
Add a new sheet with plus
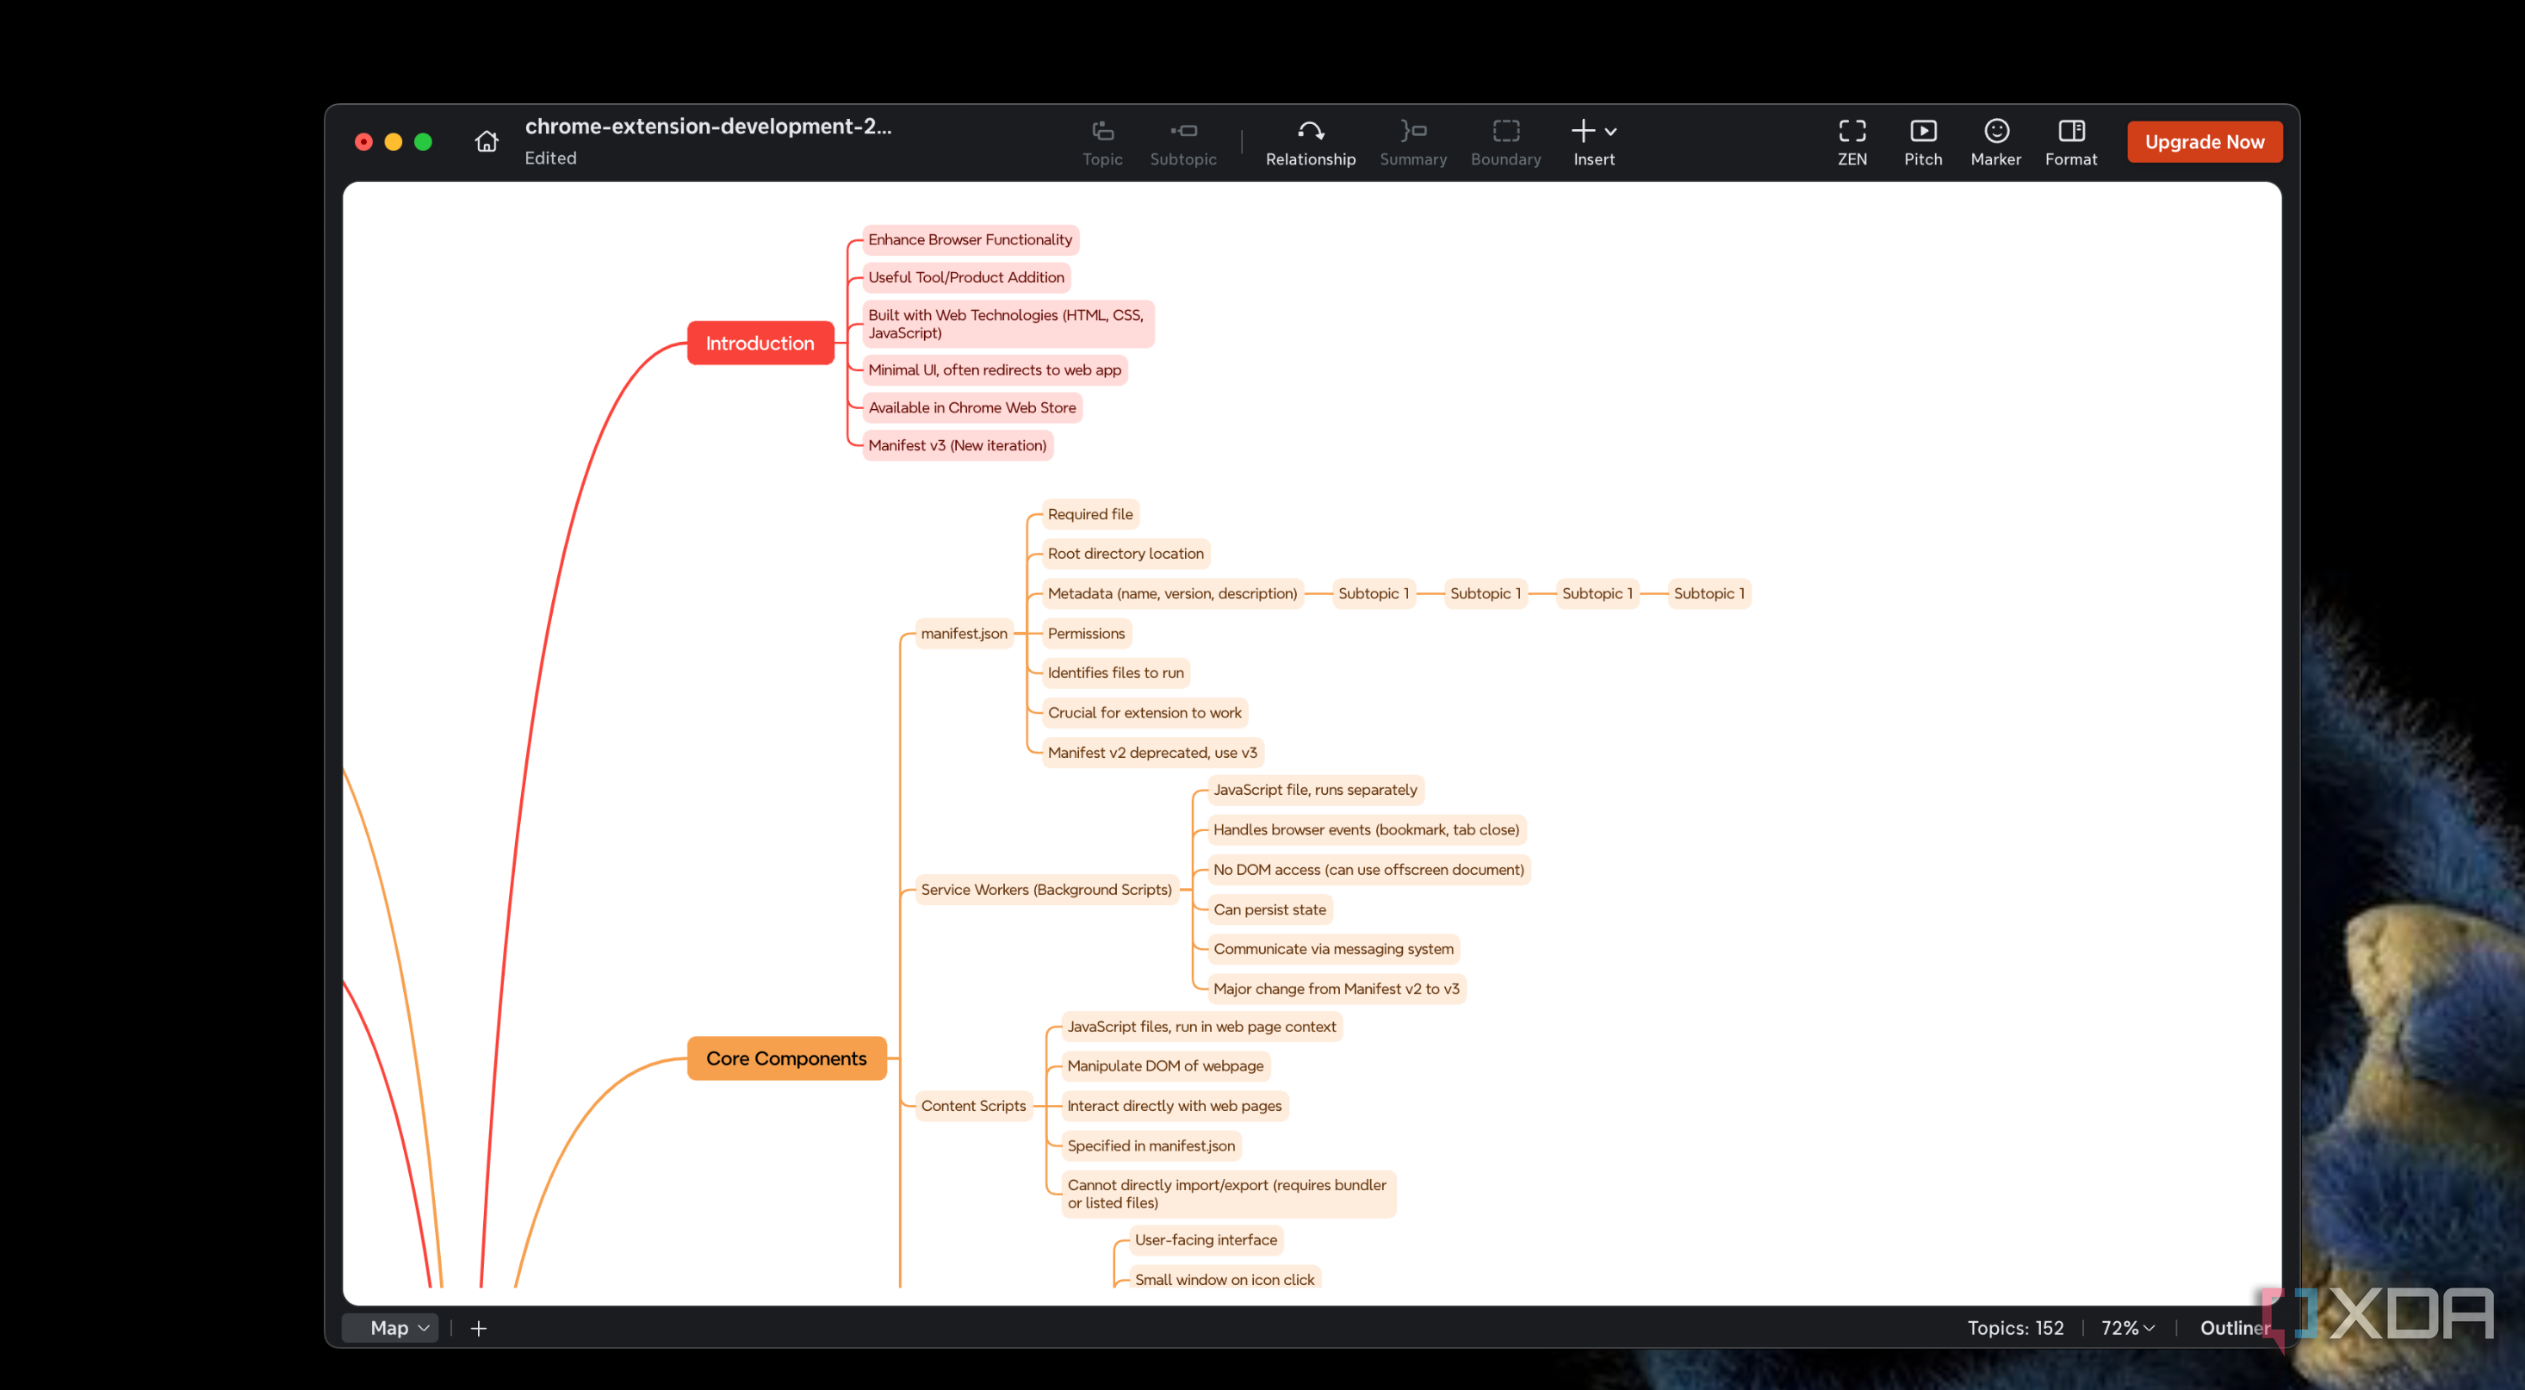(x=478, y=1327)
